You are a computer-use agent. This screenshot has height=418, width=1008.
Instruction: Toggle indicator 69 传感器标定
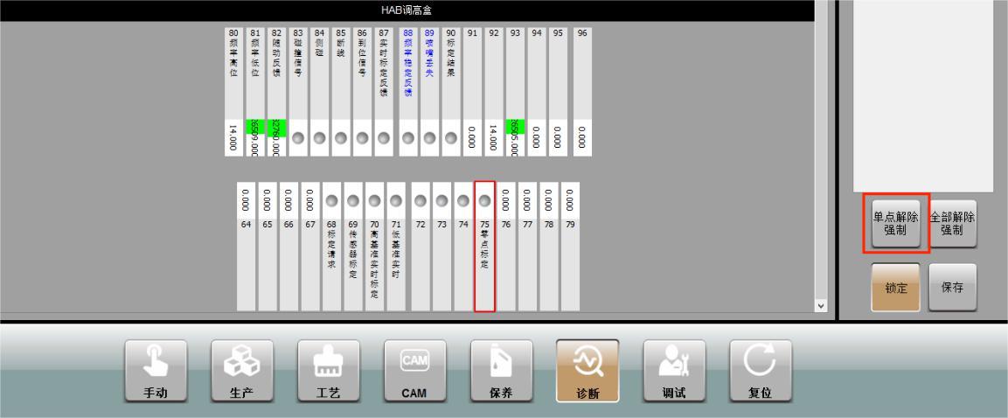353,200
